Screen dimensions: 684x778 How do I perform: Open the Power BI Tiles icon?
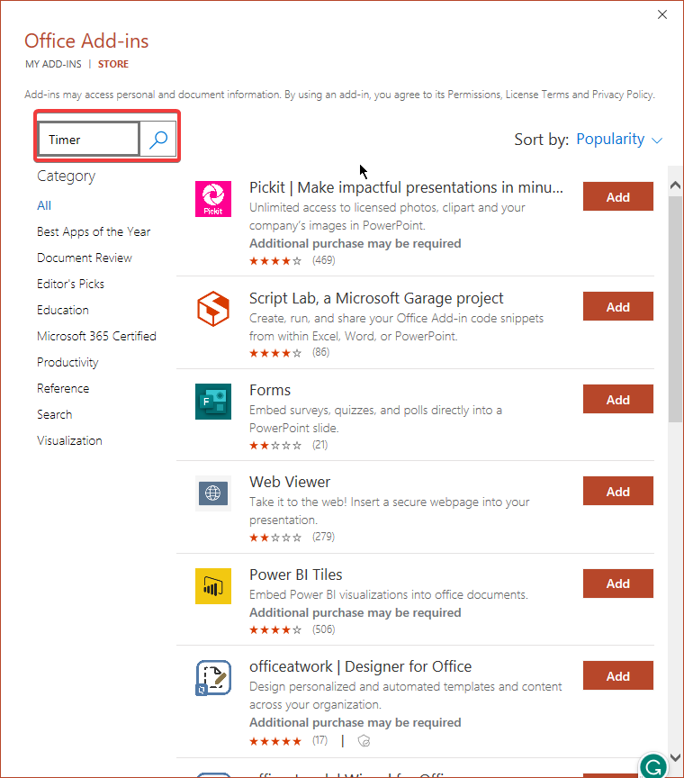tap(213, 586)
